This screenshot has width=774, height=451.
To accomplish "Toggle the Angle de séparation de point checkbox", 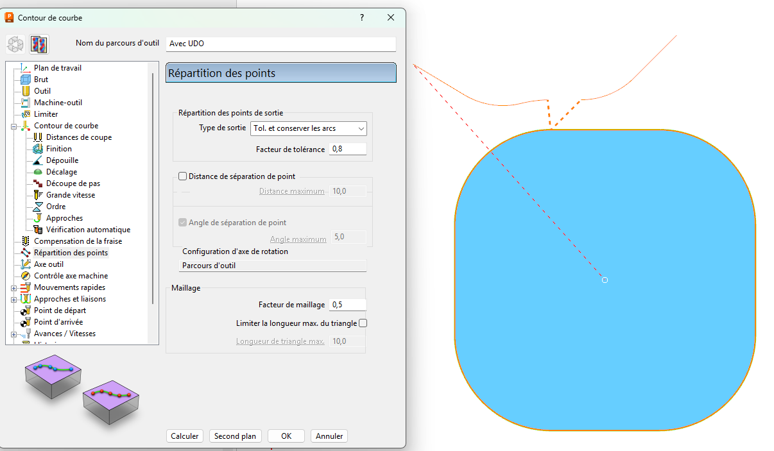I will point(183,223).
